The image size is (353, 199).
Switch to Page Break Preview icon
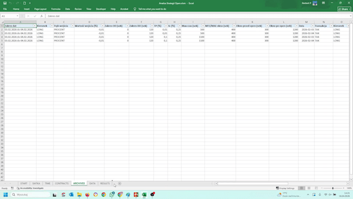click(x=316, y=188)
